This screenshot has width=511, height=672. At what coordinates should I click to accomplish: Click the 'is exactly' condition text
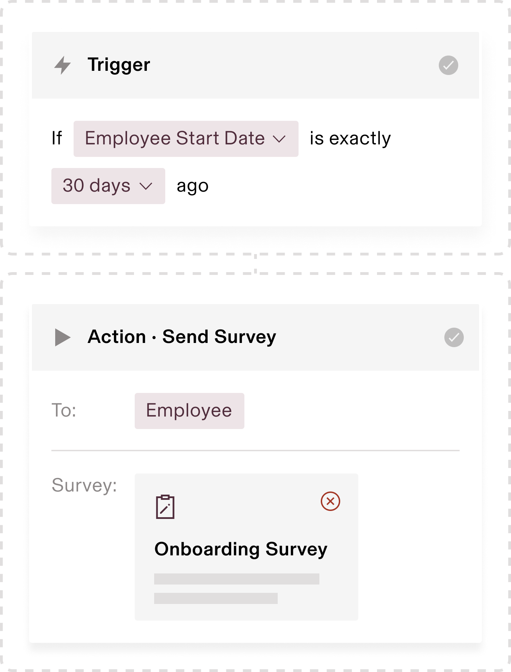click(350, 138)
